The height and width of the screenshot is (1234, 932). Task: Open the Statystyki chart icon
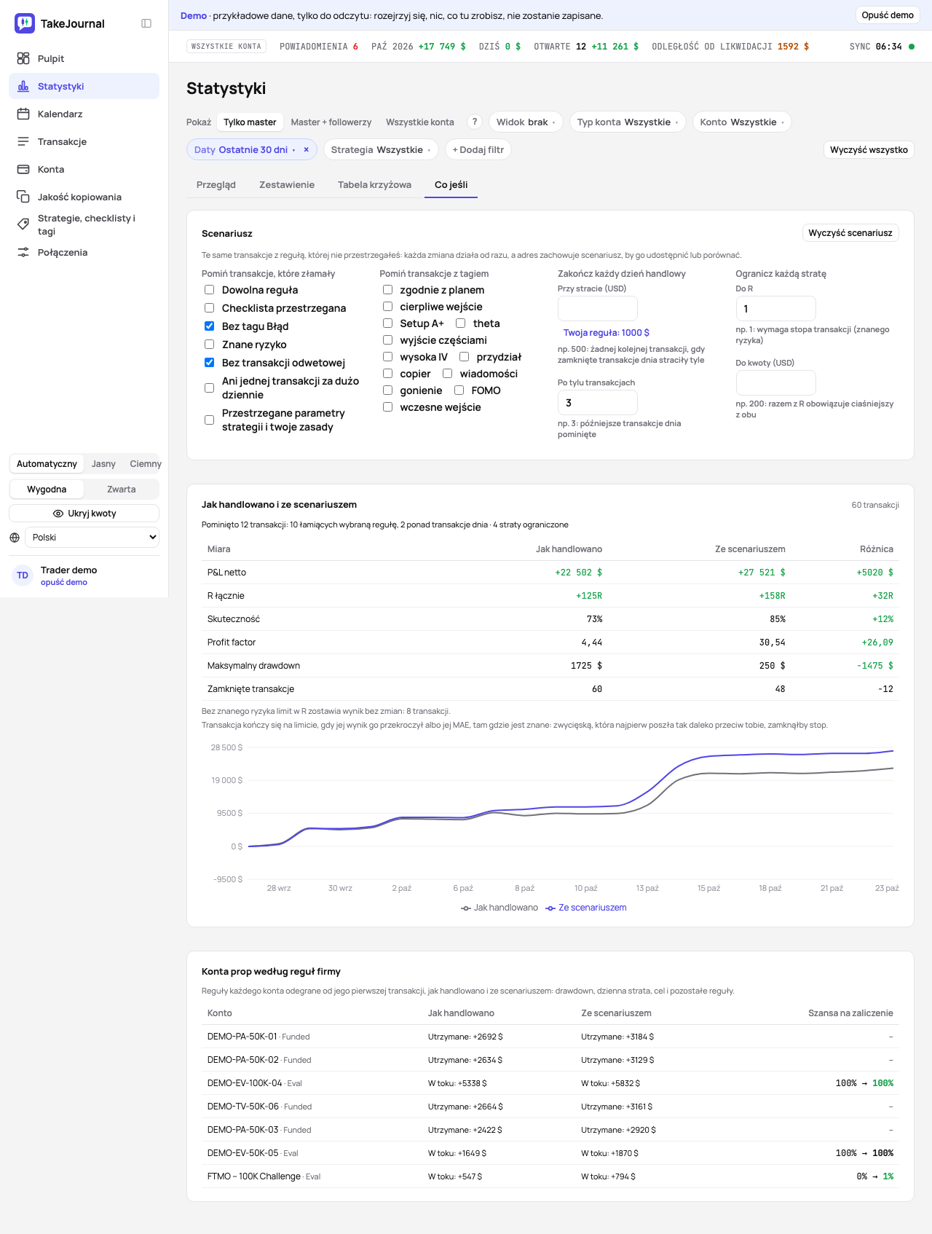23,86
